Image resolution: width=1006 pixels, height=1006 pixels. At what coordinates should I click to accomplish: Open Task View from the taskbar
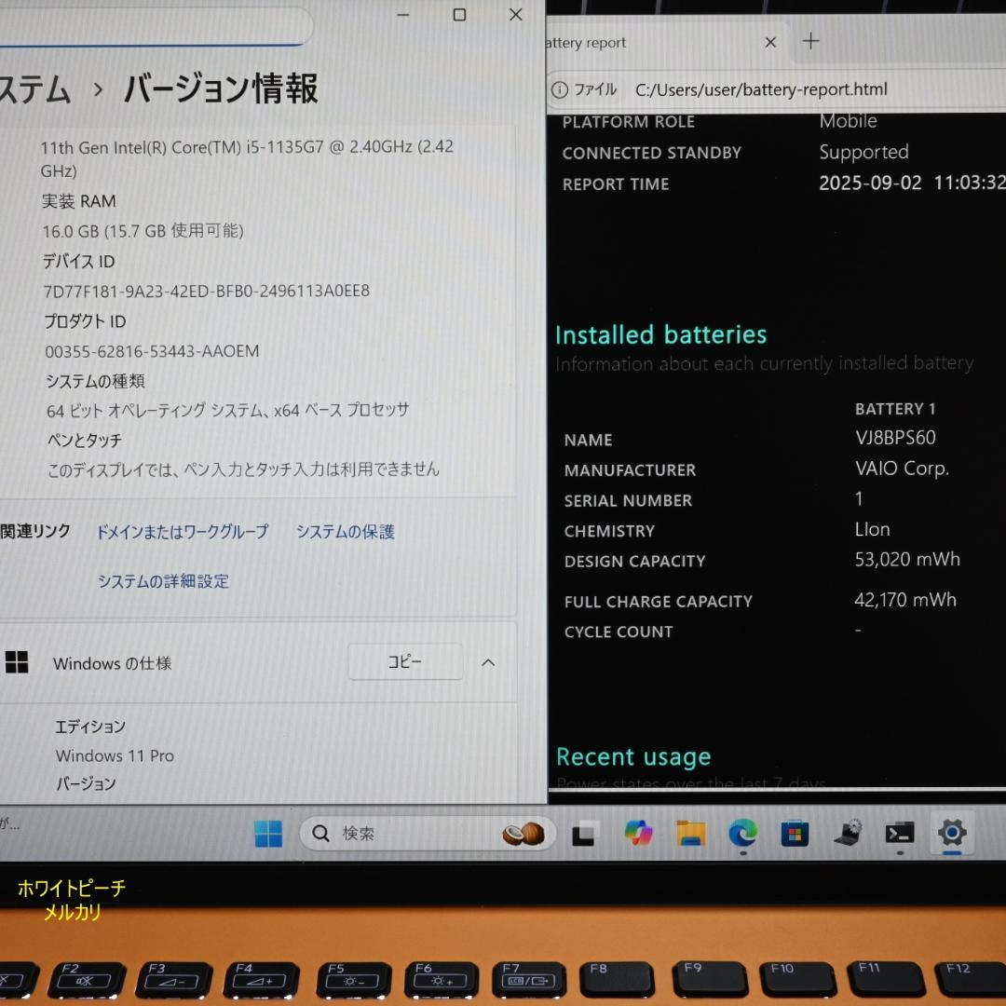click(584, 834)
